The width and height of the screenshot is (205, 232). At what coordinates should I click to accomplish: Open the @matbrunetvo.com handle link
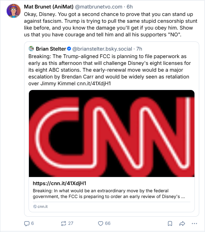(99, 7)
